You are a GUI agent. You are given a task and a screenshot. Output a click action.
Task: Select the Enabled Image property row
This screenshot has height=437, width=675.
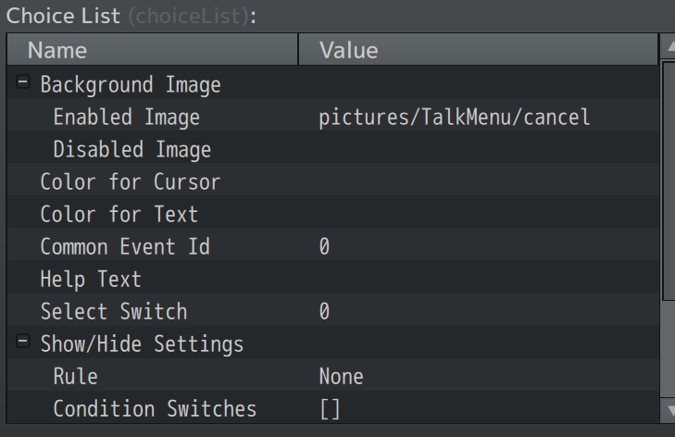pos(126,118)
